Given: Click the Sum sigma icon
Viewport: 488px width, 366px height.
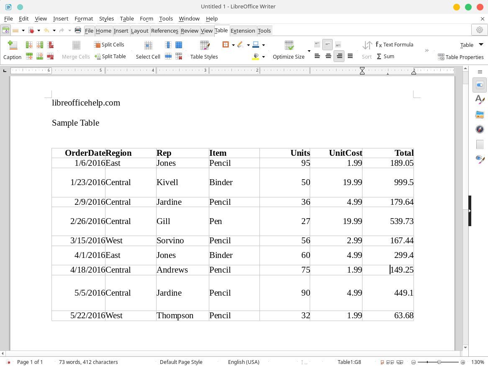Looking at the screenshot, I should (x=379, y=57).
